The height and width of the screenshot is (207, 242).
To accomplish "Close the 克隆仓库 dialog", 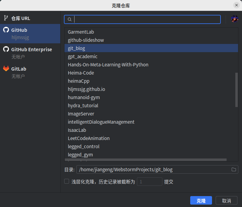I will (x=237, y=5).
